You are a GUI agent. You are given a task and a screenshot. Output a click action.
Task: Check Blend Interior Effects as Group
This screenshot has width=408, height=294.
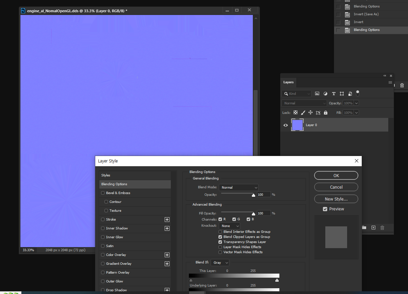[x=220, y=231]
